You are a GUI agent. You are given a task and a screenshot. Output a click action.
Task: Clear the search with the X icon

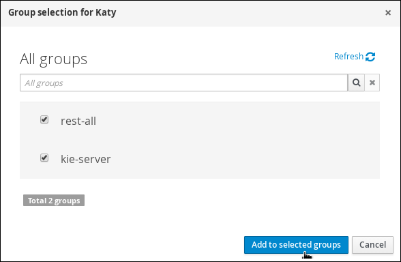(x=372, y=83)
